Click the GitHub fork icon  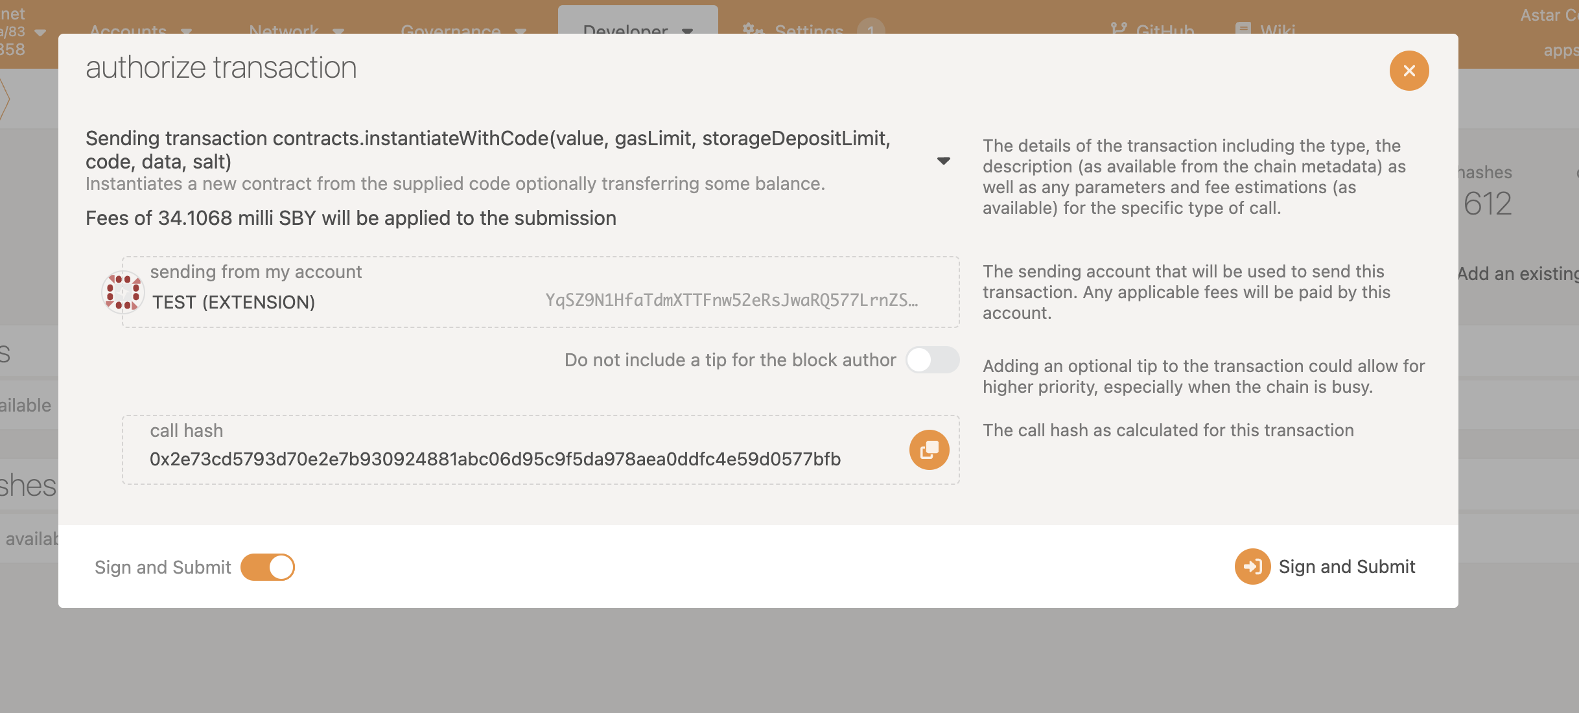tap(1119, 29)
